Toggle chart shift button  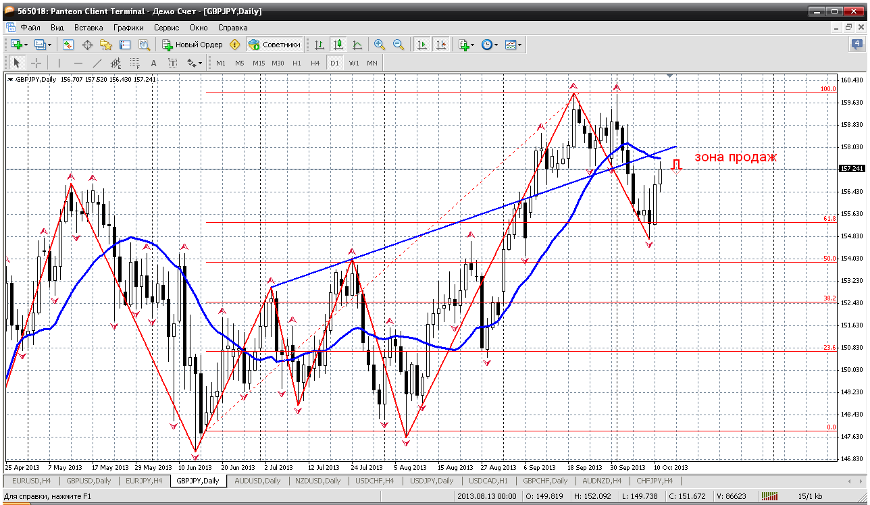441,45
